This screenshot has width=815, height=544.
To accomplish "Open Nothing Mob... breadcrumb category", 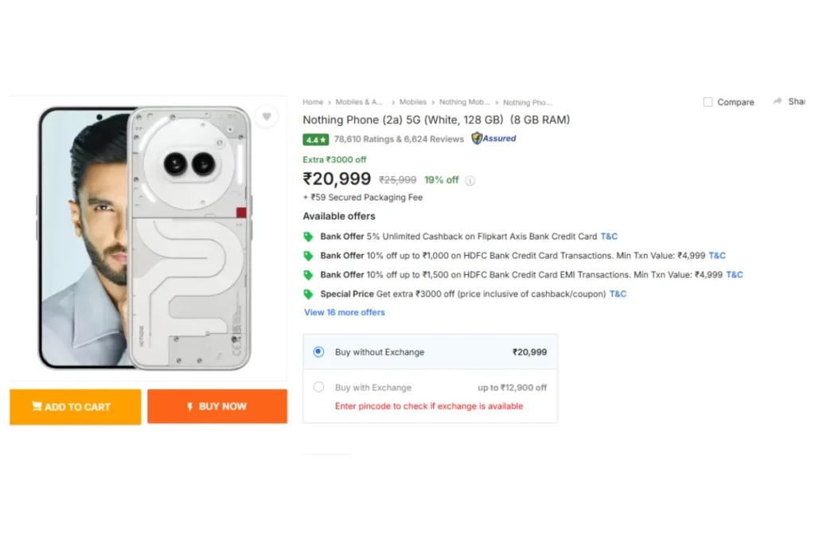I will 464,102.
